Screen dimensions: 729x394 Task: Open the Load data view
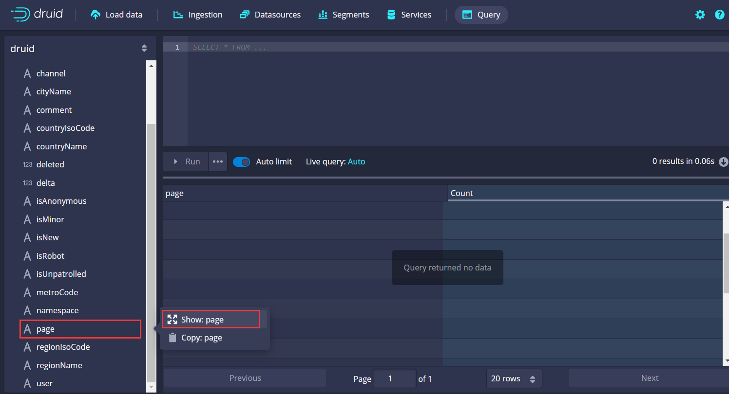click(x=116, y=15)
